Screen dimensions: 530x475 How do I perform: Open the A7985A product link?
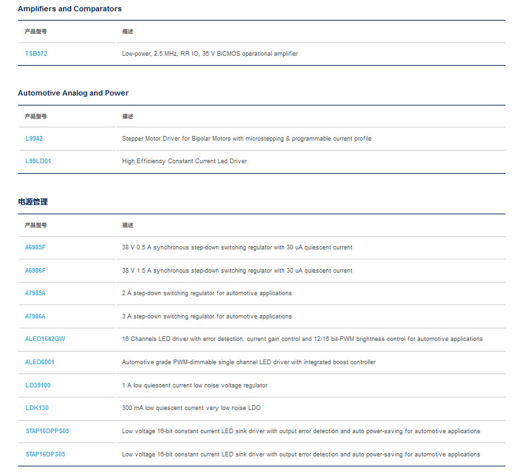click(35, 293)
